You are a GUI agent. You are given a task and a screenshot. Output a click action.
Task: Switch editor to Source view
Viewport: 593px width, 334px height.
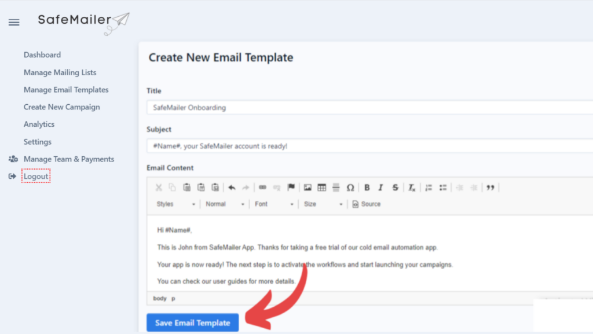click(x=367, y=204)
